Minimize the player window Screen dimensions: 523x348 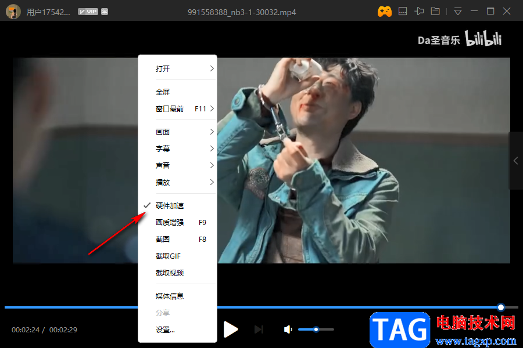coord(474,12)
